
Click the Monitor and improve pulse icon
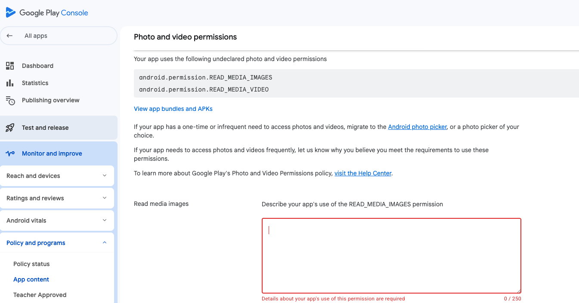pos(10,153)
